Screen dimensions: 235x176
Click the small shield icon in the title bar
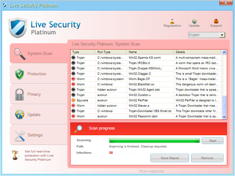[5, 5]
